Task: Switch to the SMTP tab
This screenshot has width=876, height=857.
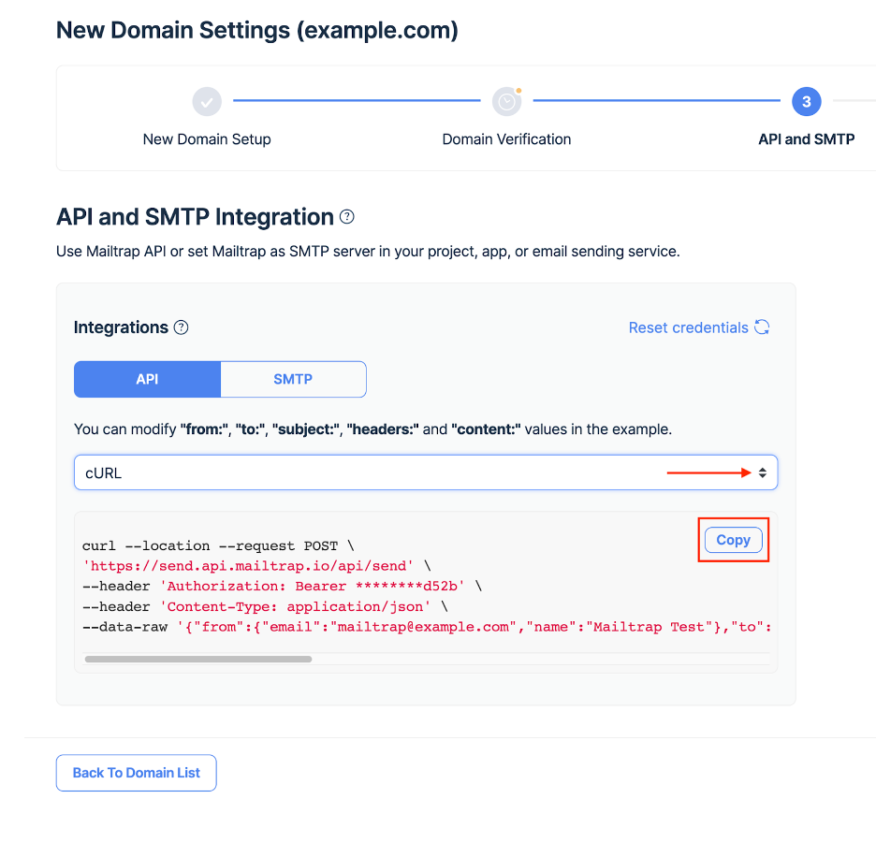Action: (293, 379)
